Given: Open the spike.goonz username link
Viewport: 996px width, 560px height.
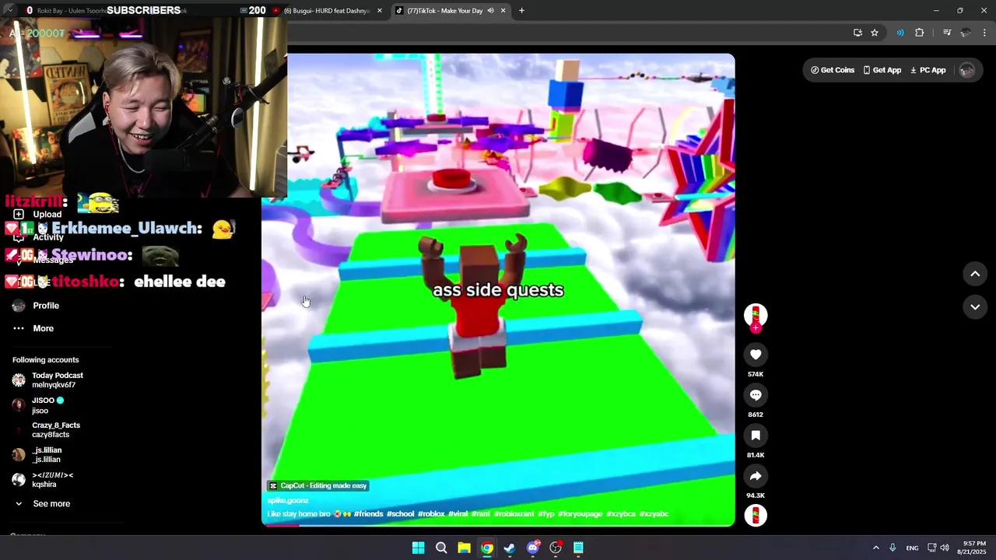Looking at the screenshot, I should click(x=289, y=501).
